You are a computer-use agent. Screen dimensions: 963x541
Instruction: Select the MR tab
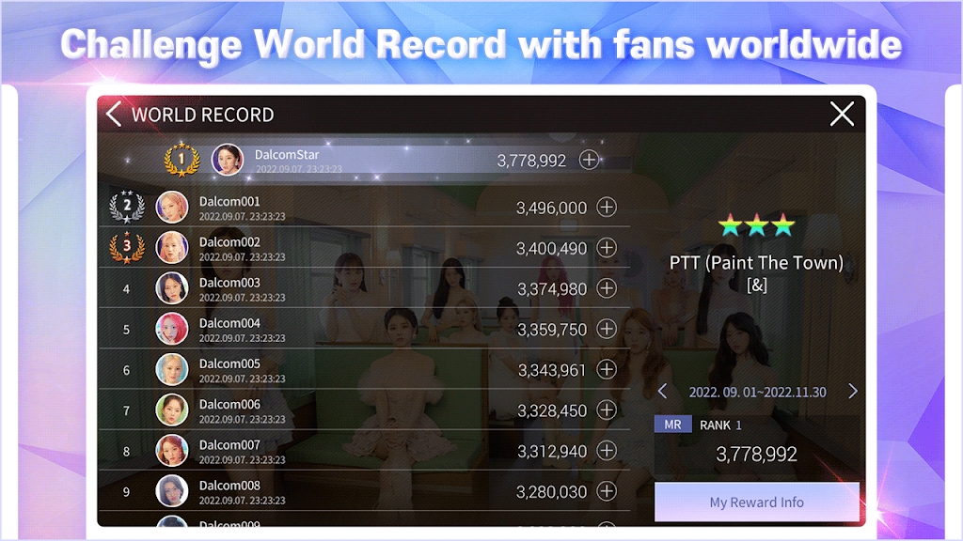pos(673,425)
